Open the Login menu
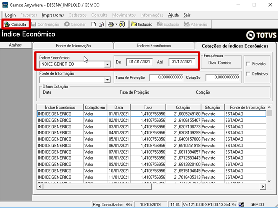Screen dimensions: 278x208 [10, 15]
